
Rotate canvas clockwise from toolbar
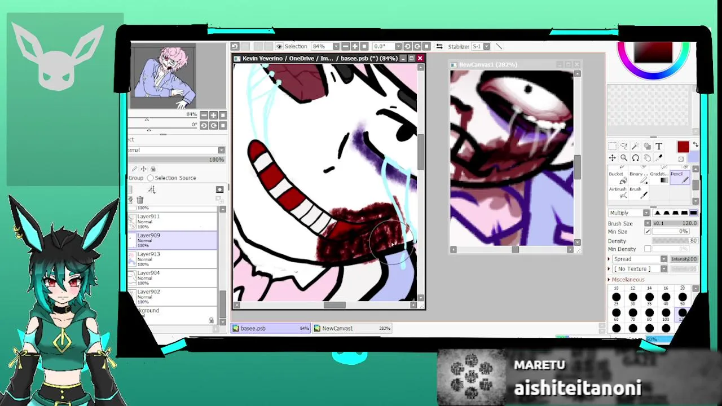pyautogui.click(x=417, y=46)
